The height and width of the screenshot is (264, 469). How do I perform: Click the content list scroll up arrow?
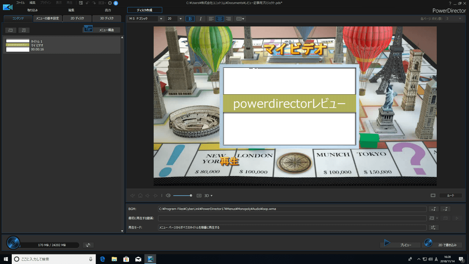click(x=122, y=37)
